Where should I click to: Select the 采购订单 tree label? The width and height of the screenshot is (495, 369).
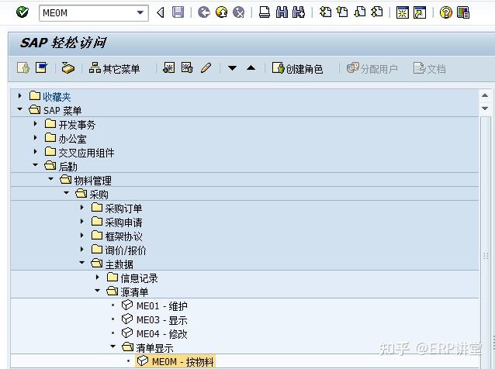tap(123, 209)
